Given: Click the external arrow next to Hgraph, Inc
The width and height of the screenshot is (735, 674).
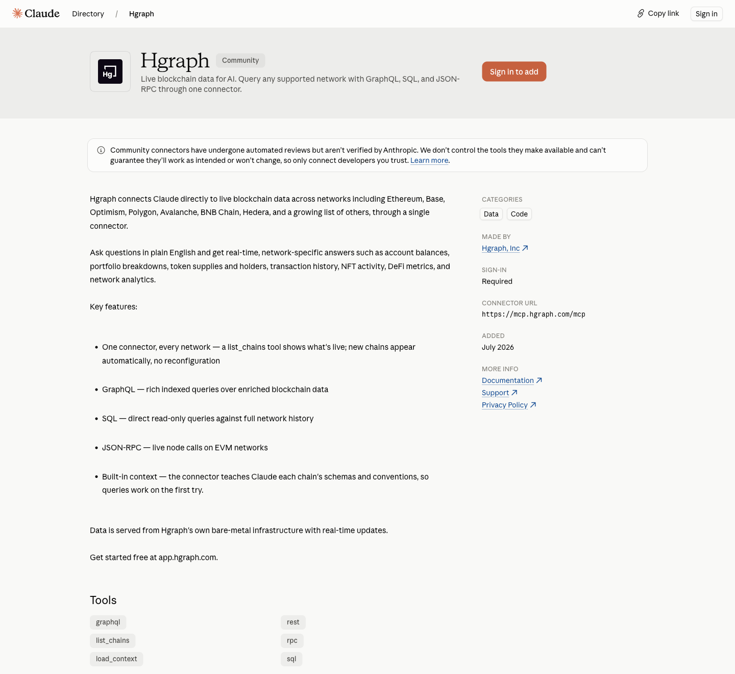Looking at the screenshot, I should pos(525,248).
